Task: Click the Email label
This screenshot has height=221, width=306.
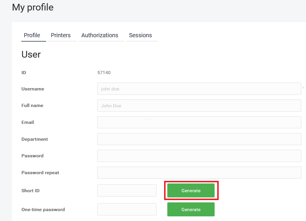Action: click(28, 122)
